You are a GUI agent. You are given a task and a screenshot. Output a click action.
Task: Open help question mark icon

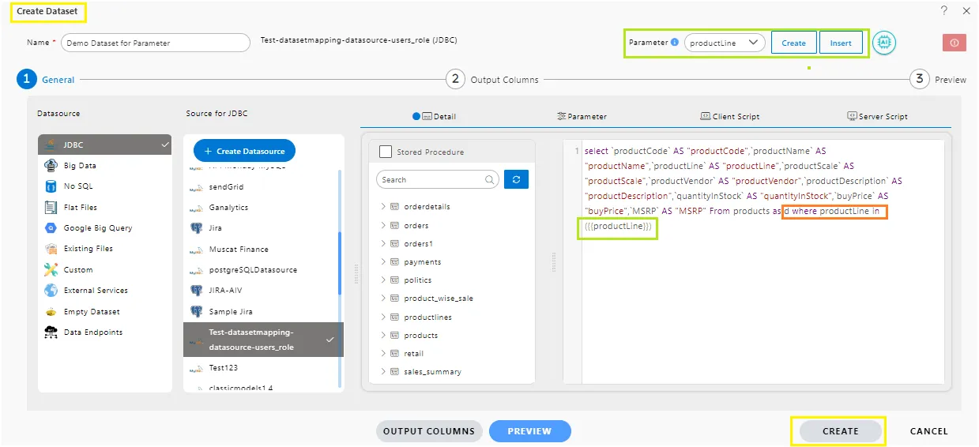coord(944,11)
